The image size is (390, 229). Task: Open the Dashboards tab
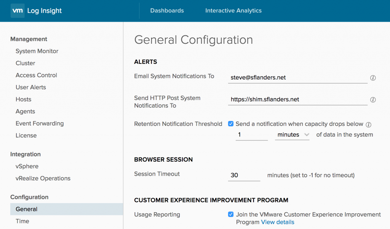[167, 11]
